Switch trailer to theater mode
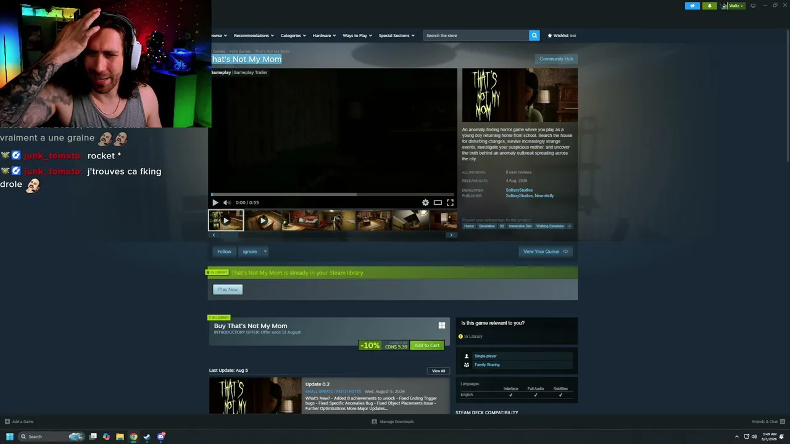The image size is (790, 444). click(x=438, y=202)
